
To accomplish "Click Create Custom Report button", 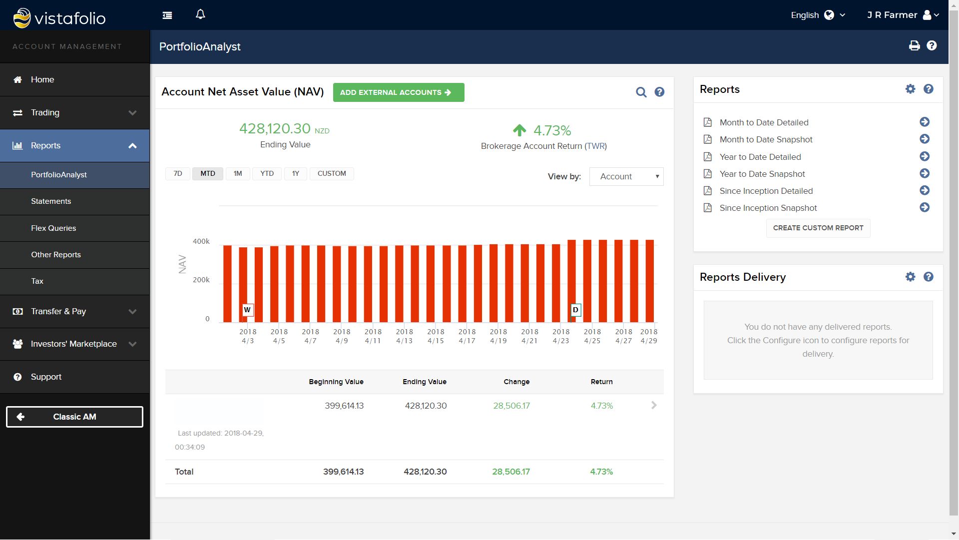I will [818, 228].
